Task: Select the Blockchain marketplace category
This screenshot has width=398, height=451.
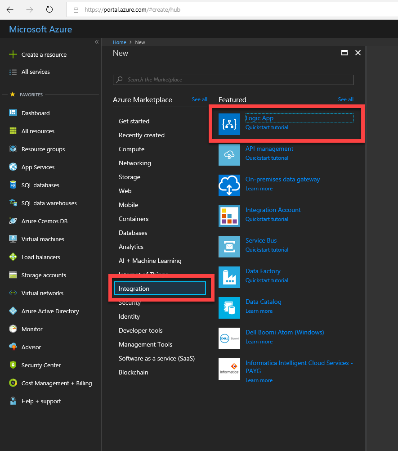Action: tap(133, 372)
